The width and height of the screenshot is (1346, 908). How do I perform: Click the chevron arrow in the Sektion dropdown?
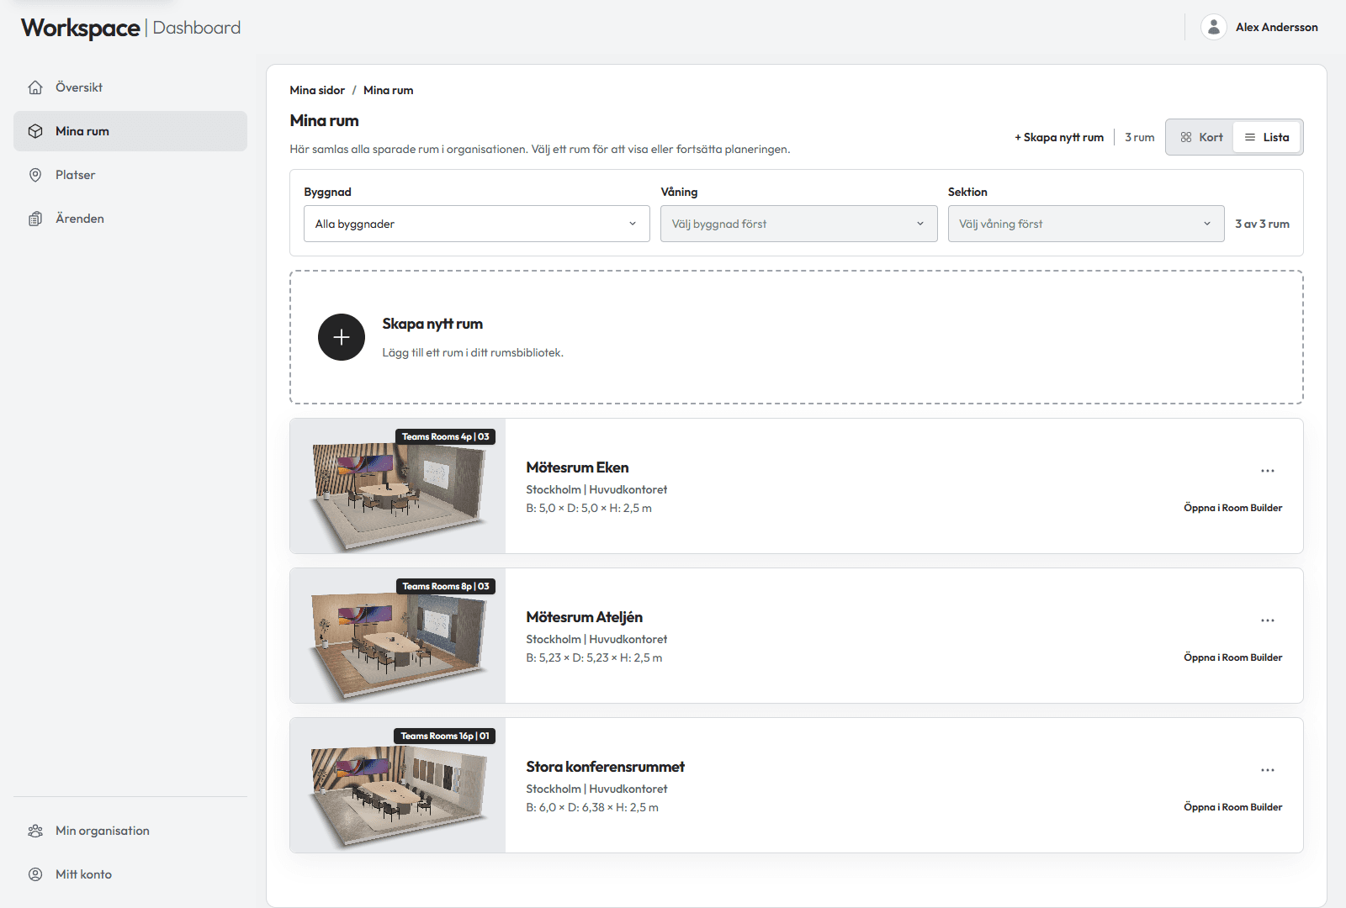click(1207, 224)
